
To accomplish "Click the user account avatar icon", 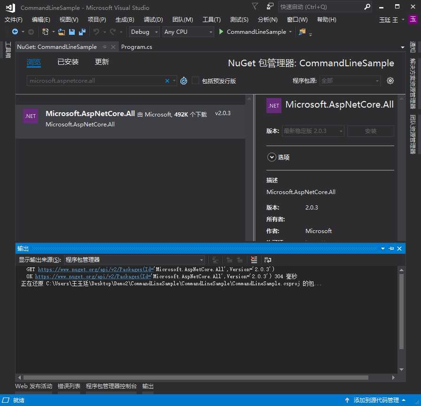I will coord(413,19).
